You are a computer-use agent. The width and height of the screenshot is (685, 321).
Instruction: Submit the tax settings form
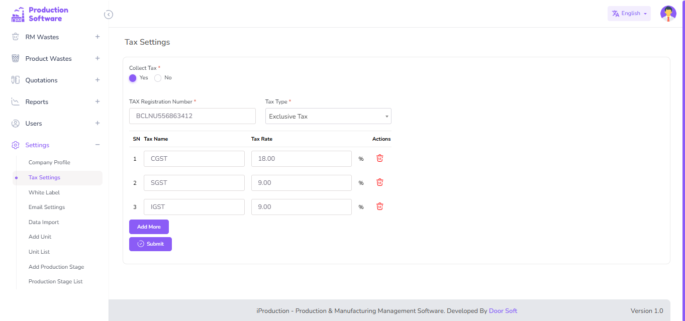[150, 244]
